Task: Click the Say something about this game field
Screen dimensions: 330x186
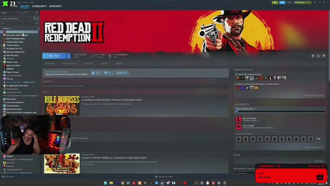Action: point(135,86)
